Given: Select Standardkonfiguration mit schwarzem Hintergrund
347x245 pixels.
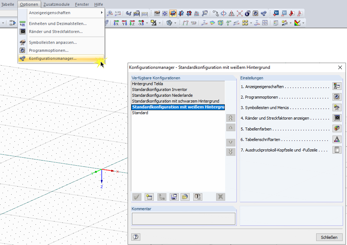Looking at the screenshot, I should [175, 101].
